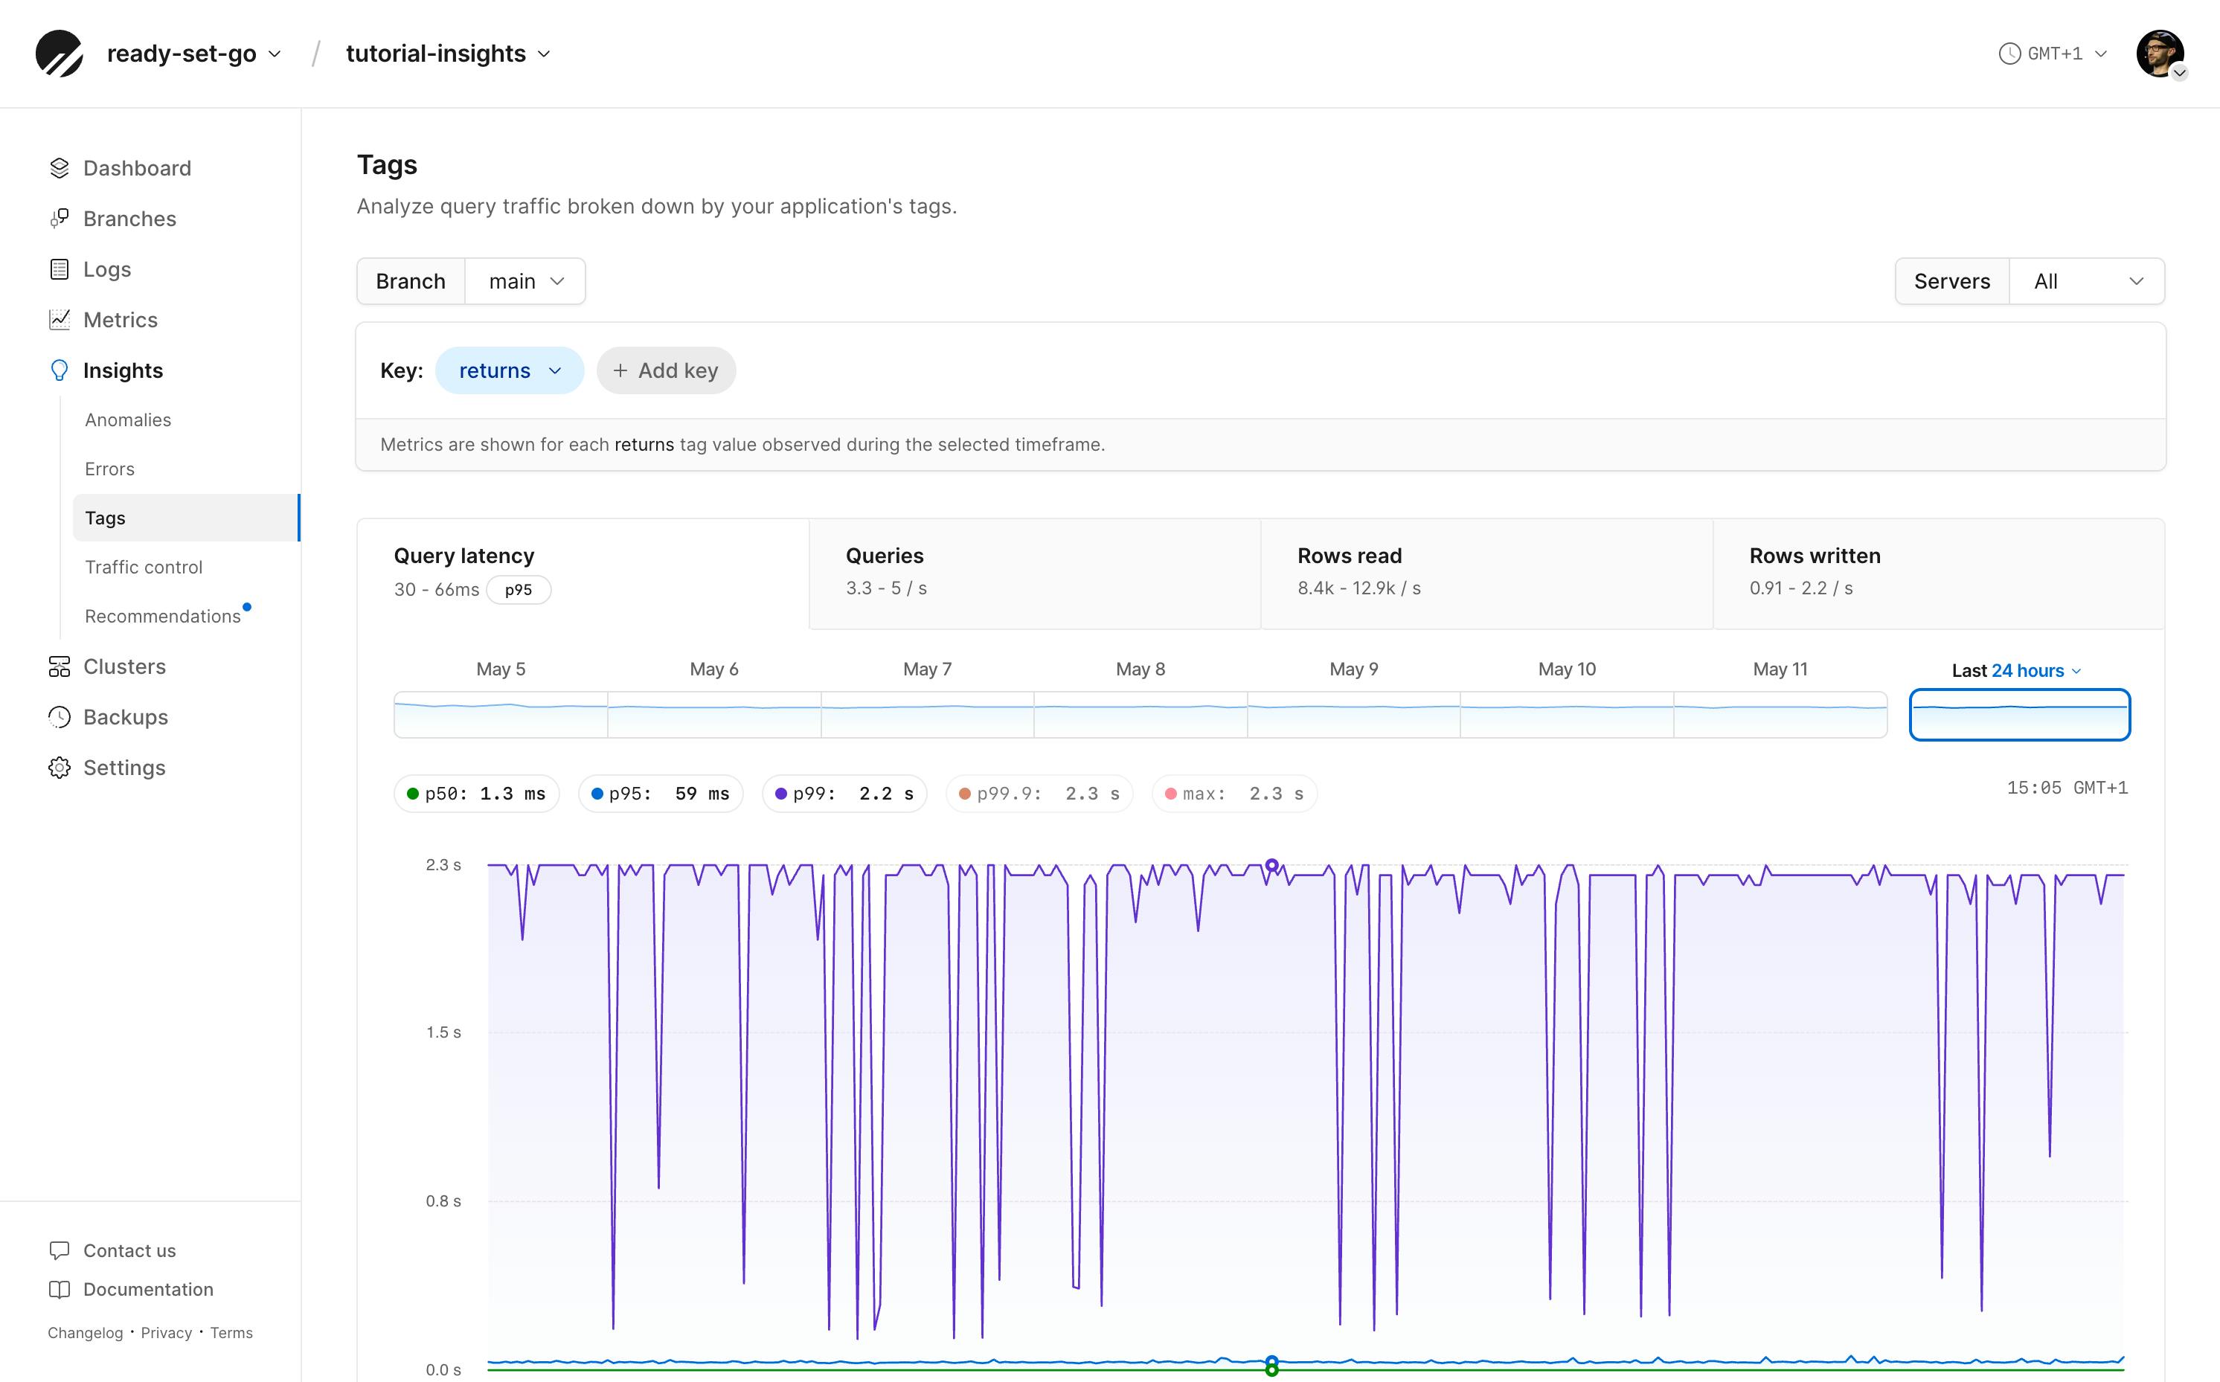Screen dimensions: 2220x1382
Task: Open the Privacy link
Action: pyautogui.click(x=167, y=1333)
